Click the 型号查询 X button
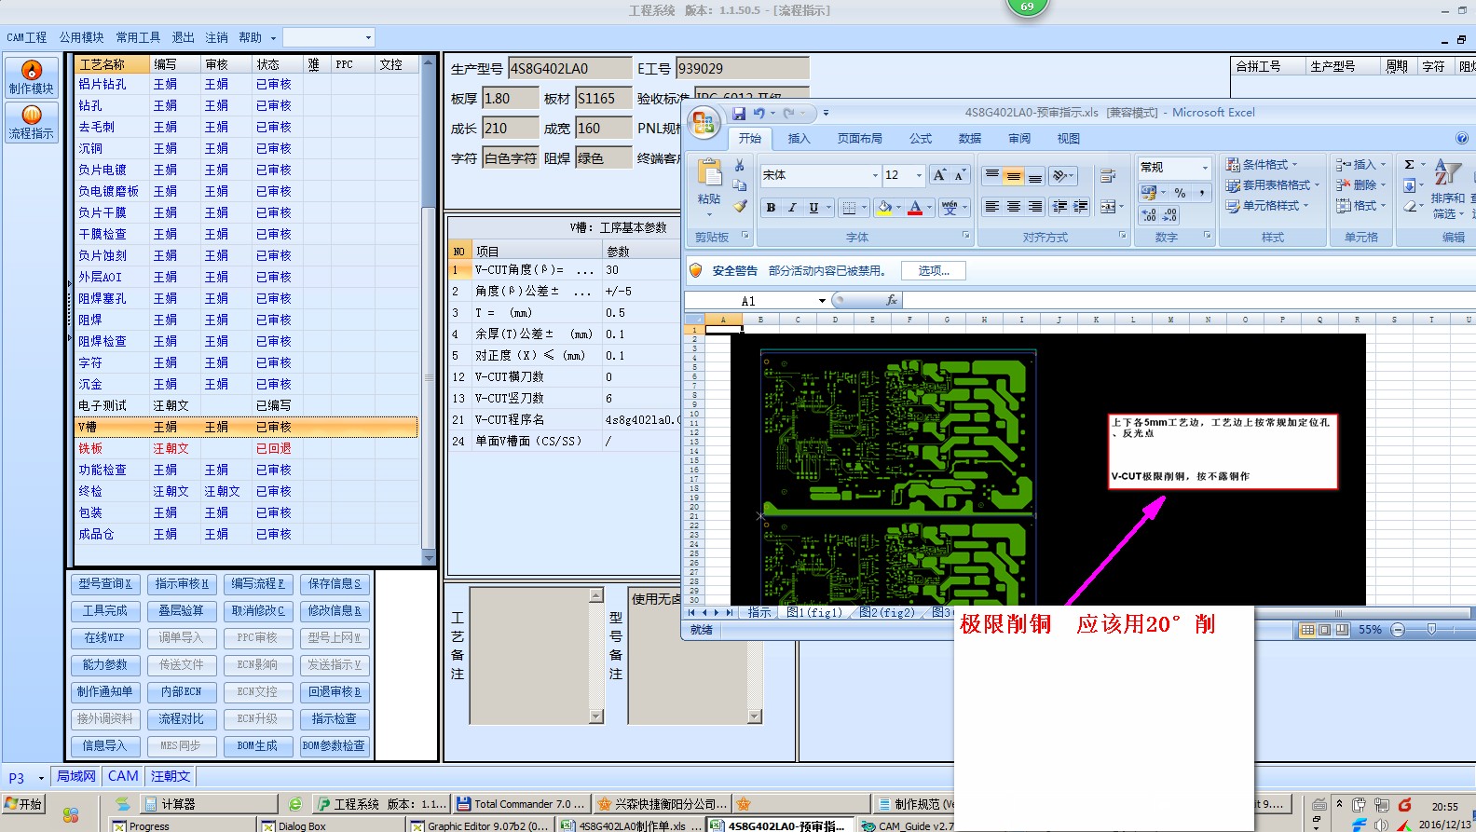Screen dimensions: 1476x832 [104, 584]
